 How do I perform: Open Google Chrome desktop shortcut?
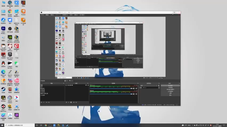[10, 13]
